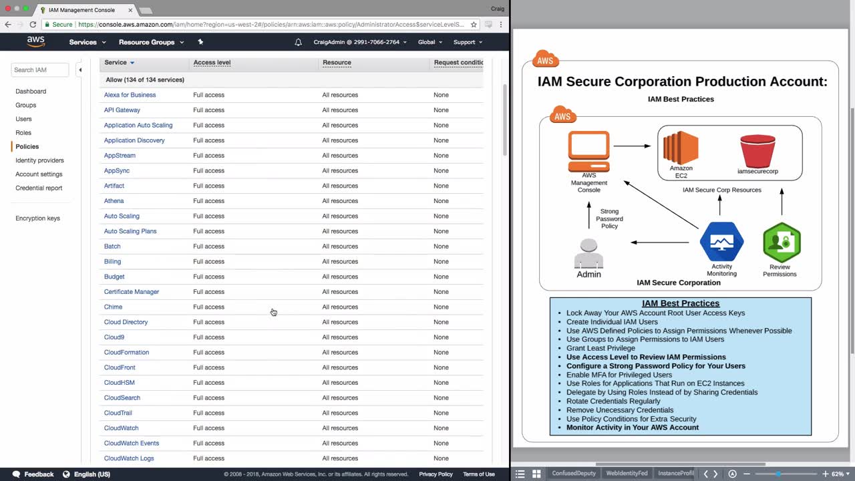Open Dashboard in the IAM sidebar

pyautogui.click(x=31, y=92)
